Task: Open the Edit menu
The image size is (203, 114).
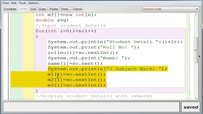Action: coord(14,3)
